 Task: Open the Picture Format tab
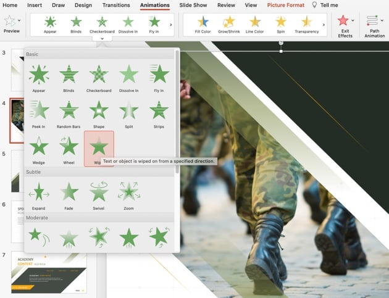point(286,5)
